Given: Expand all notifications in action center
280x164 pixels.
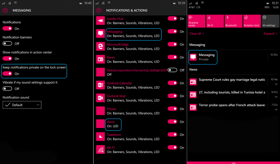Looking at the screenshot, I should coord(270,34).
